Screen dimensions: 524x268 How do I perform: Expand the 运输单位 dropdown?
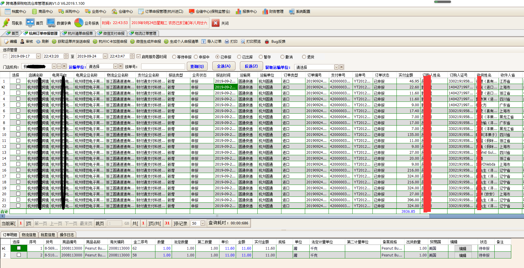pos(116,66)
